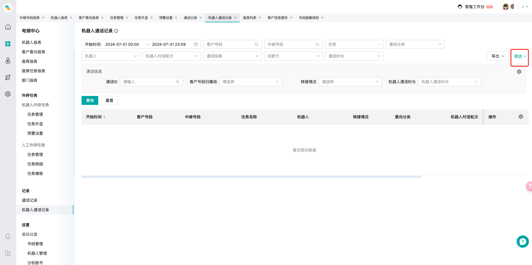Click the horizontal table scrollbar

coord(251,177)
